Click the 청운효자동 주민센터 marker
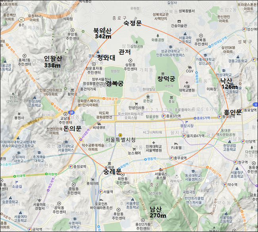Viewport: 258px width, 232px height. 94,64
